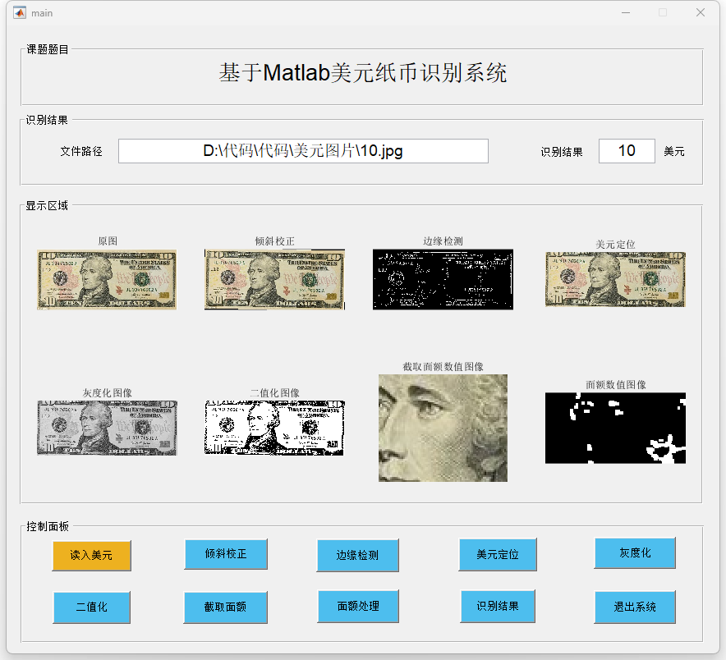
Task: Click the 面额处理 button
Action: [358, 606]
